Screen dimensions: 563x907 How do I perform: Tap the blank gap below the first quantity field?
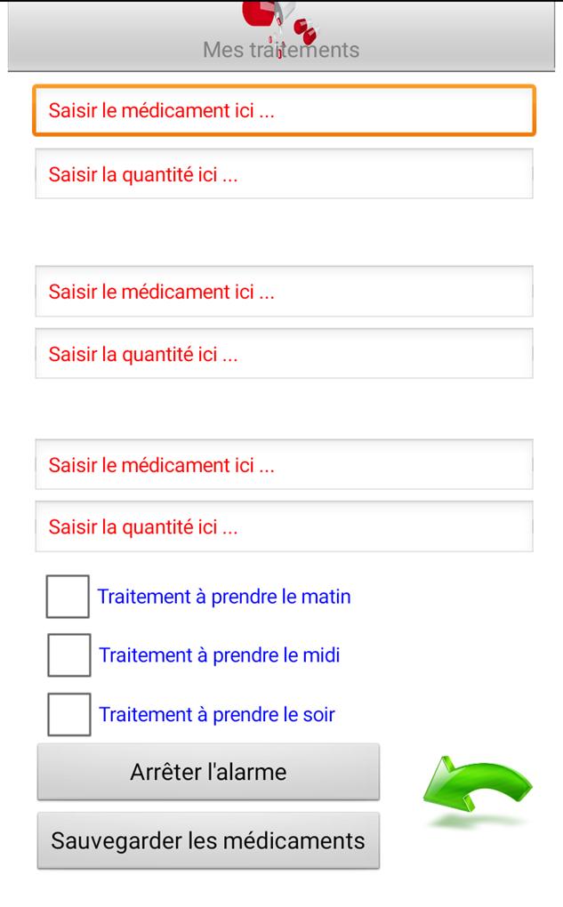(284, 233)
